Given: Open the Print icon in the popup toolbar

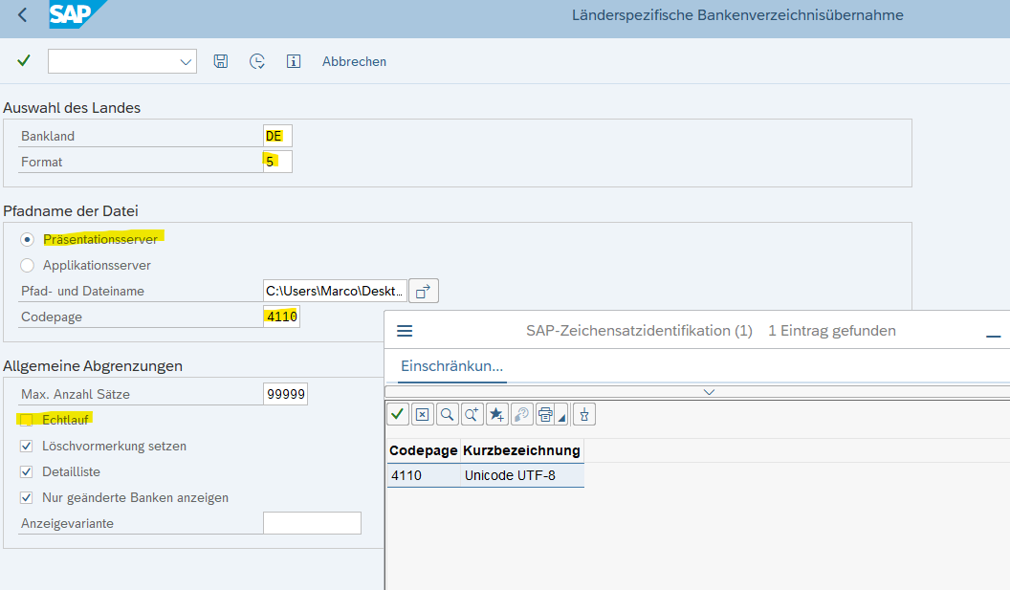Looking at the screenshot, I should tap(545, 414).
